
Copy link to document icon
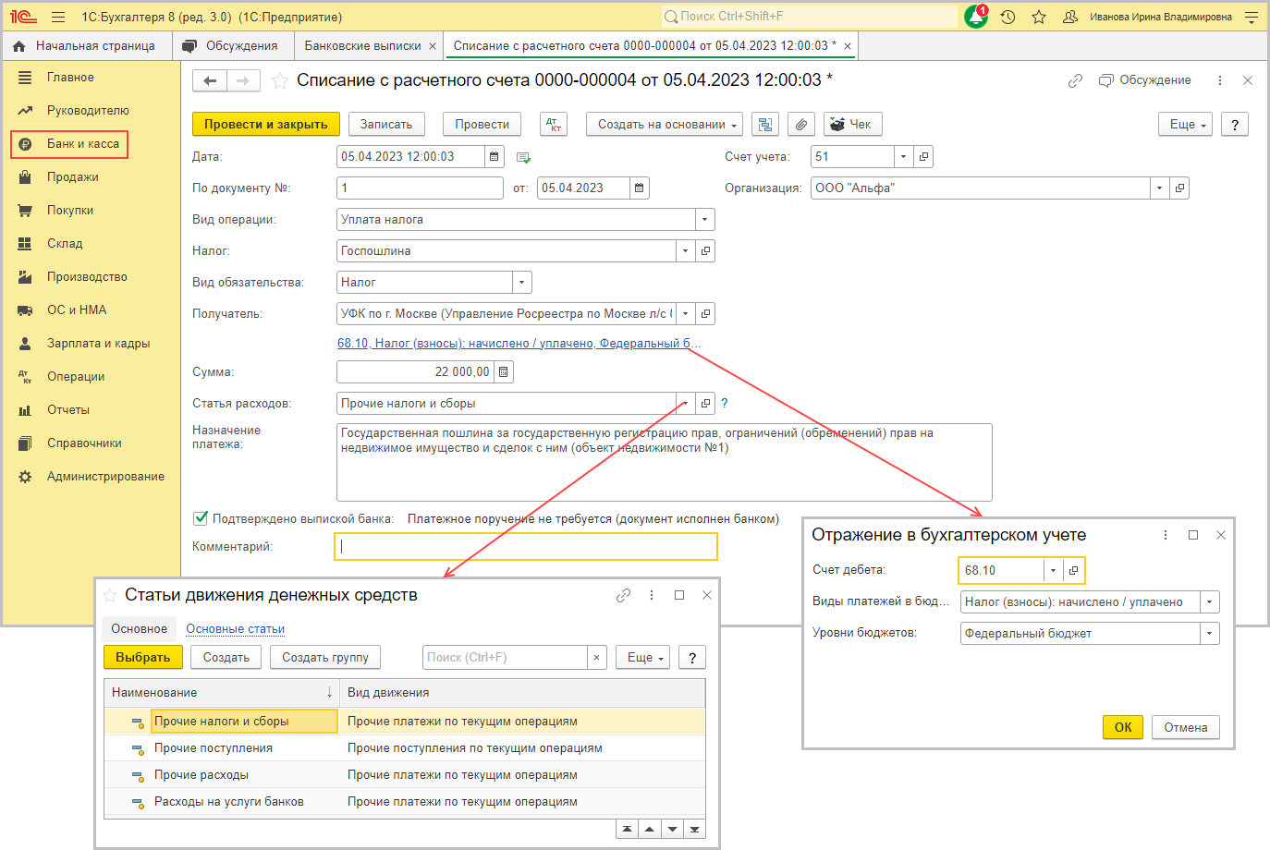(1075, 81)
